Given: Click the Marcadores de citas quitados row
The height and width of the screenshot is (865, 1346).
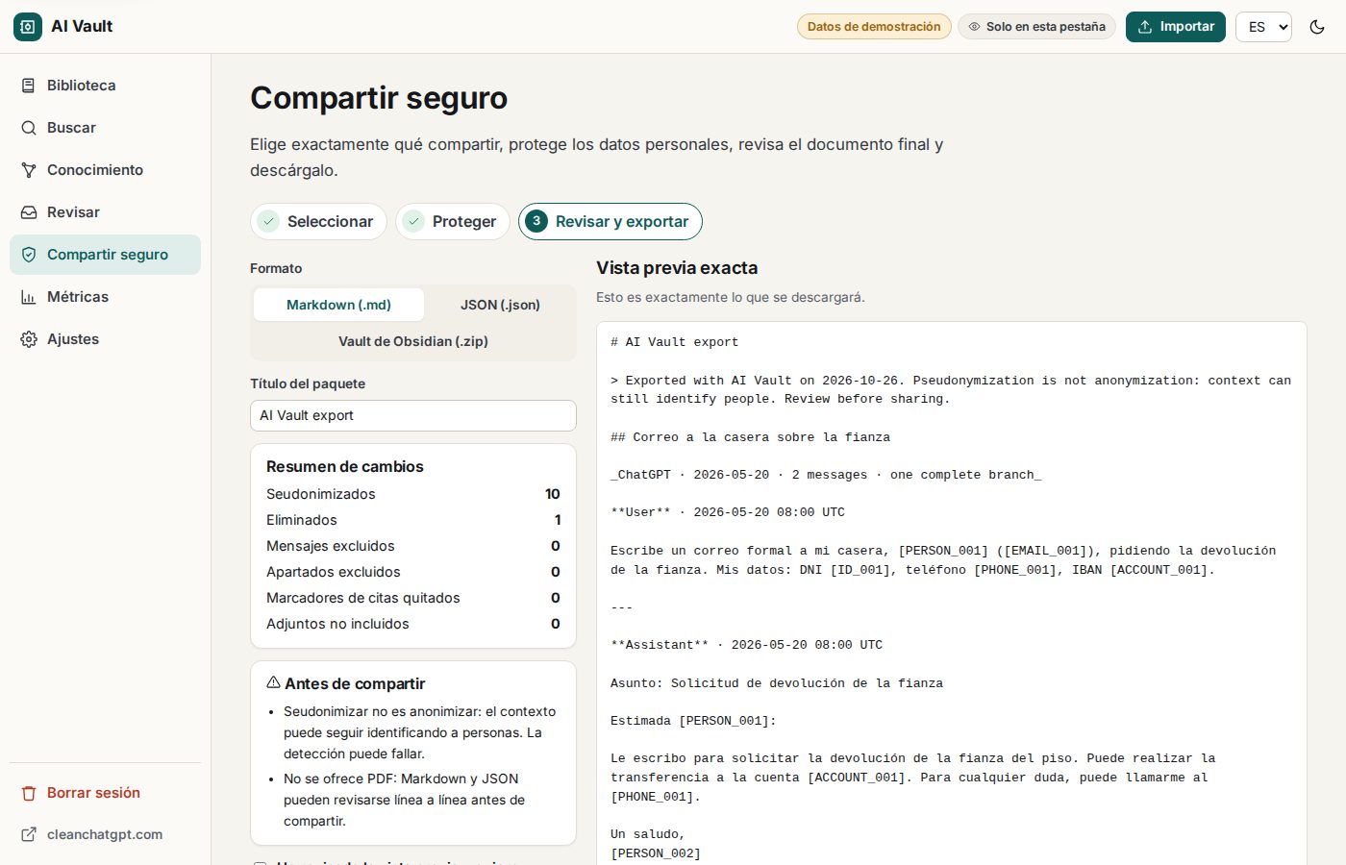Looking at the screenshot, I should [413, 598].
